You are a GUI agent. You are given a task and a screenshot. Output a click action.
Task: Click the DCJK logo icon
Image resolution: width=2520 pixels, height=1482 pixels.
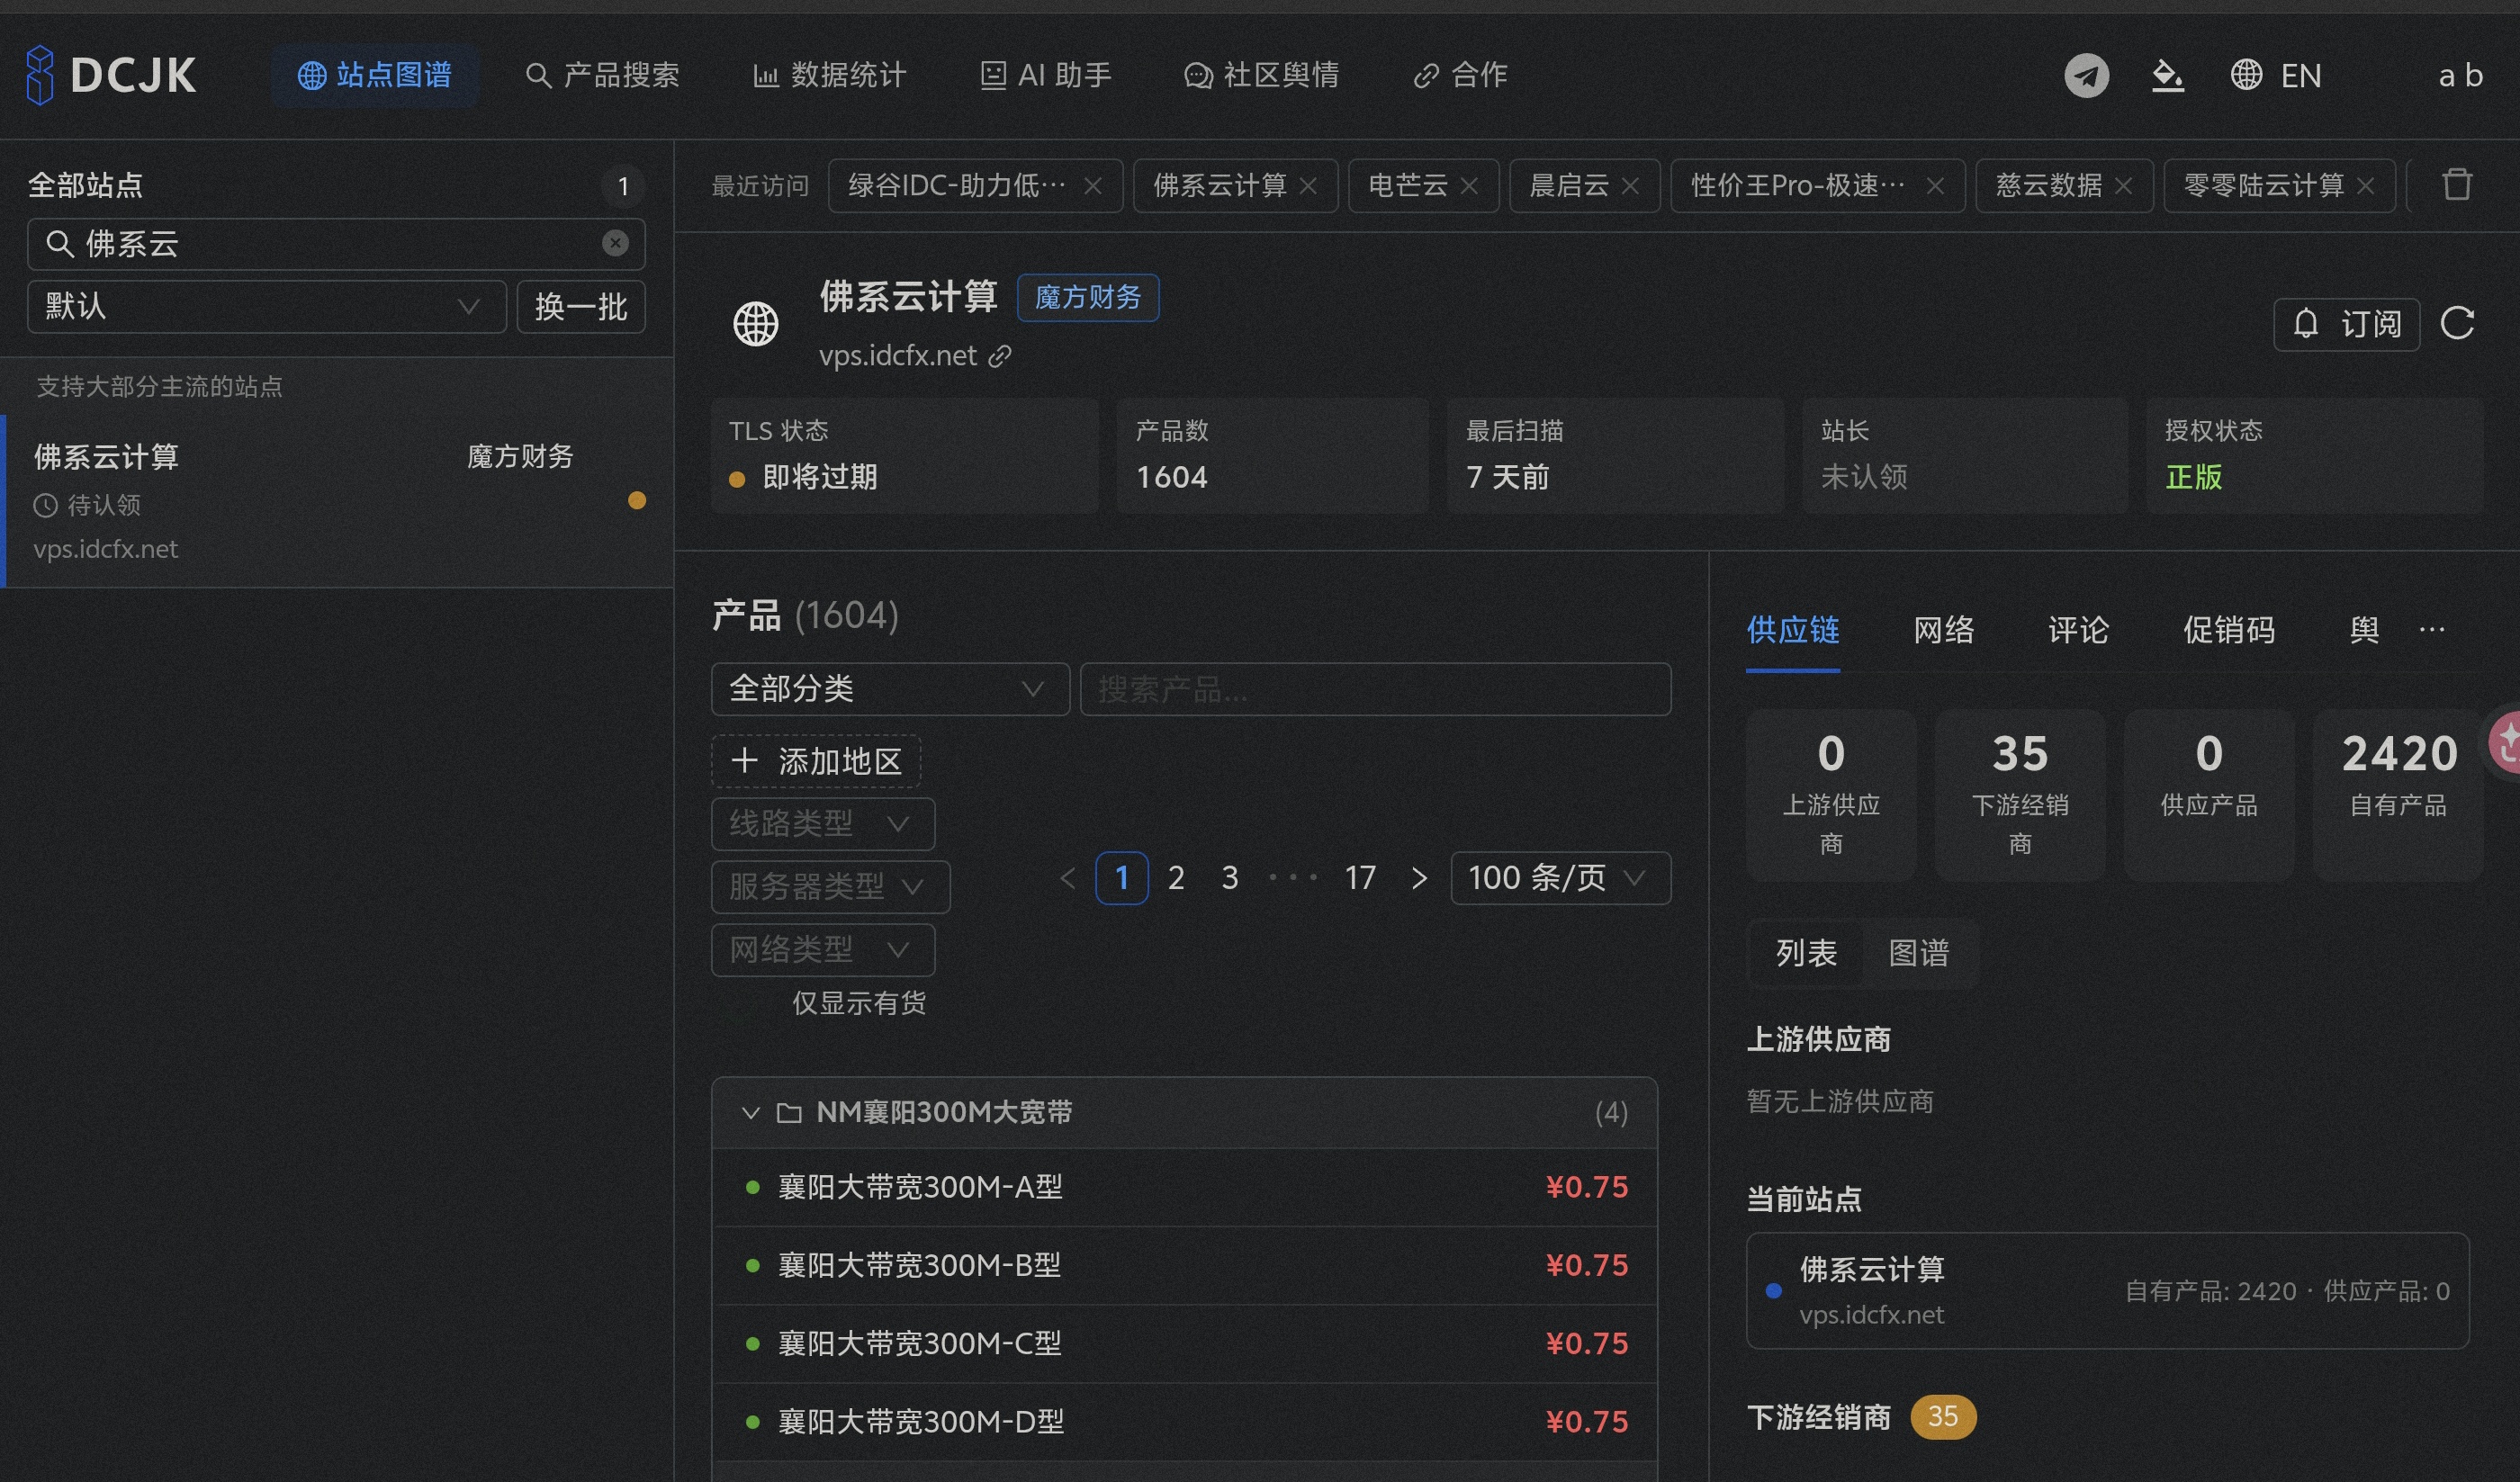(x=40, y=75)
